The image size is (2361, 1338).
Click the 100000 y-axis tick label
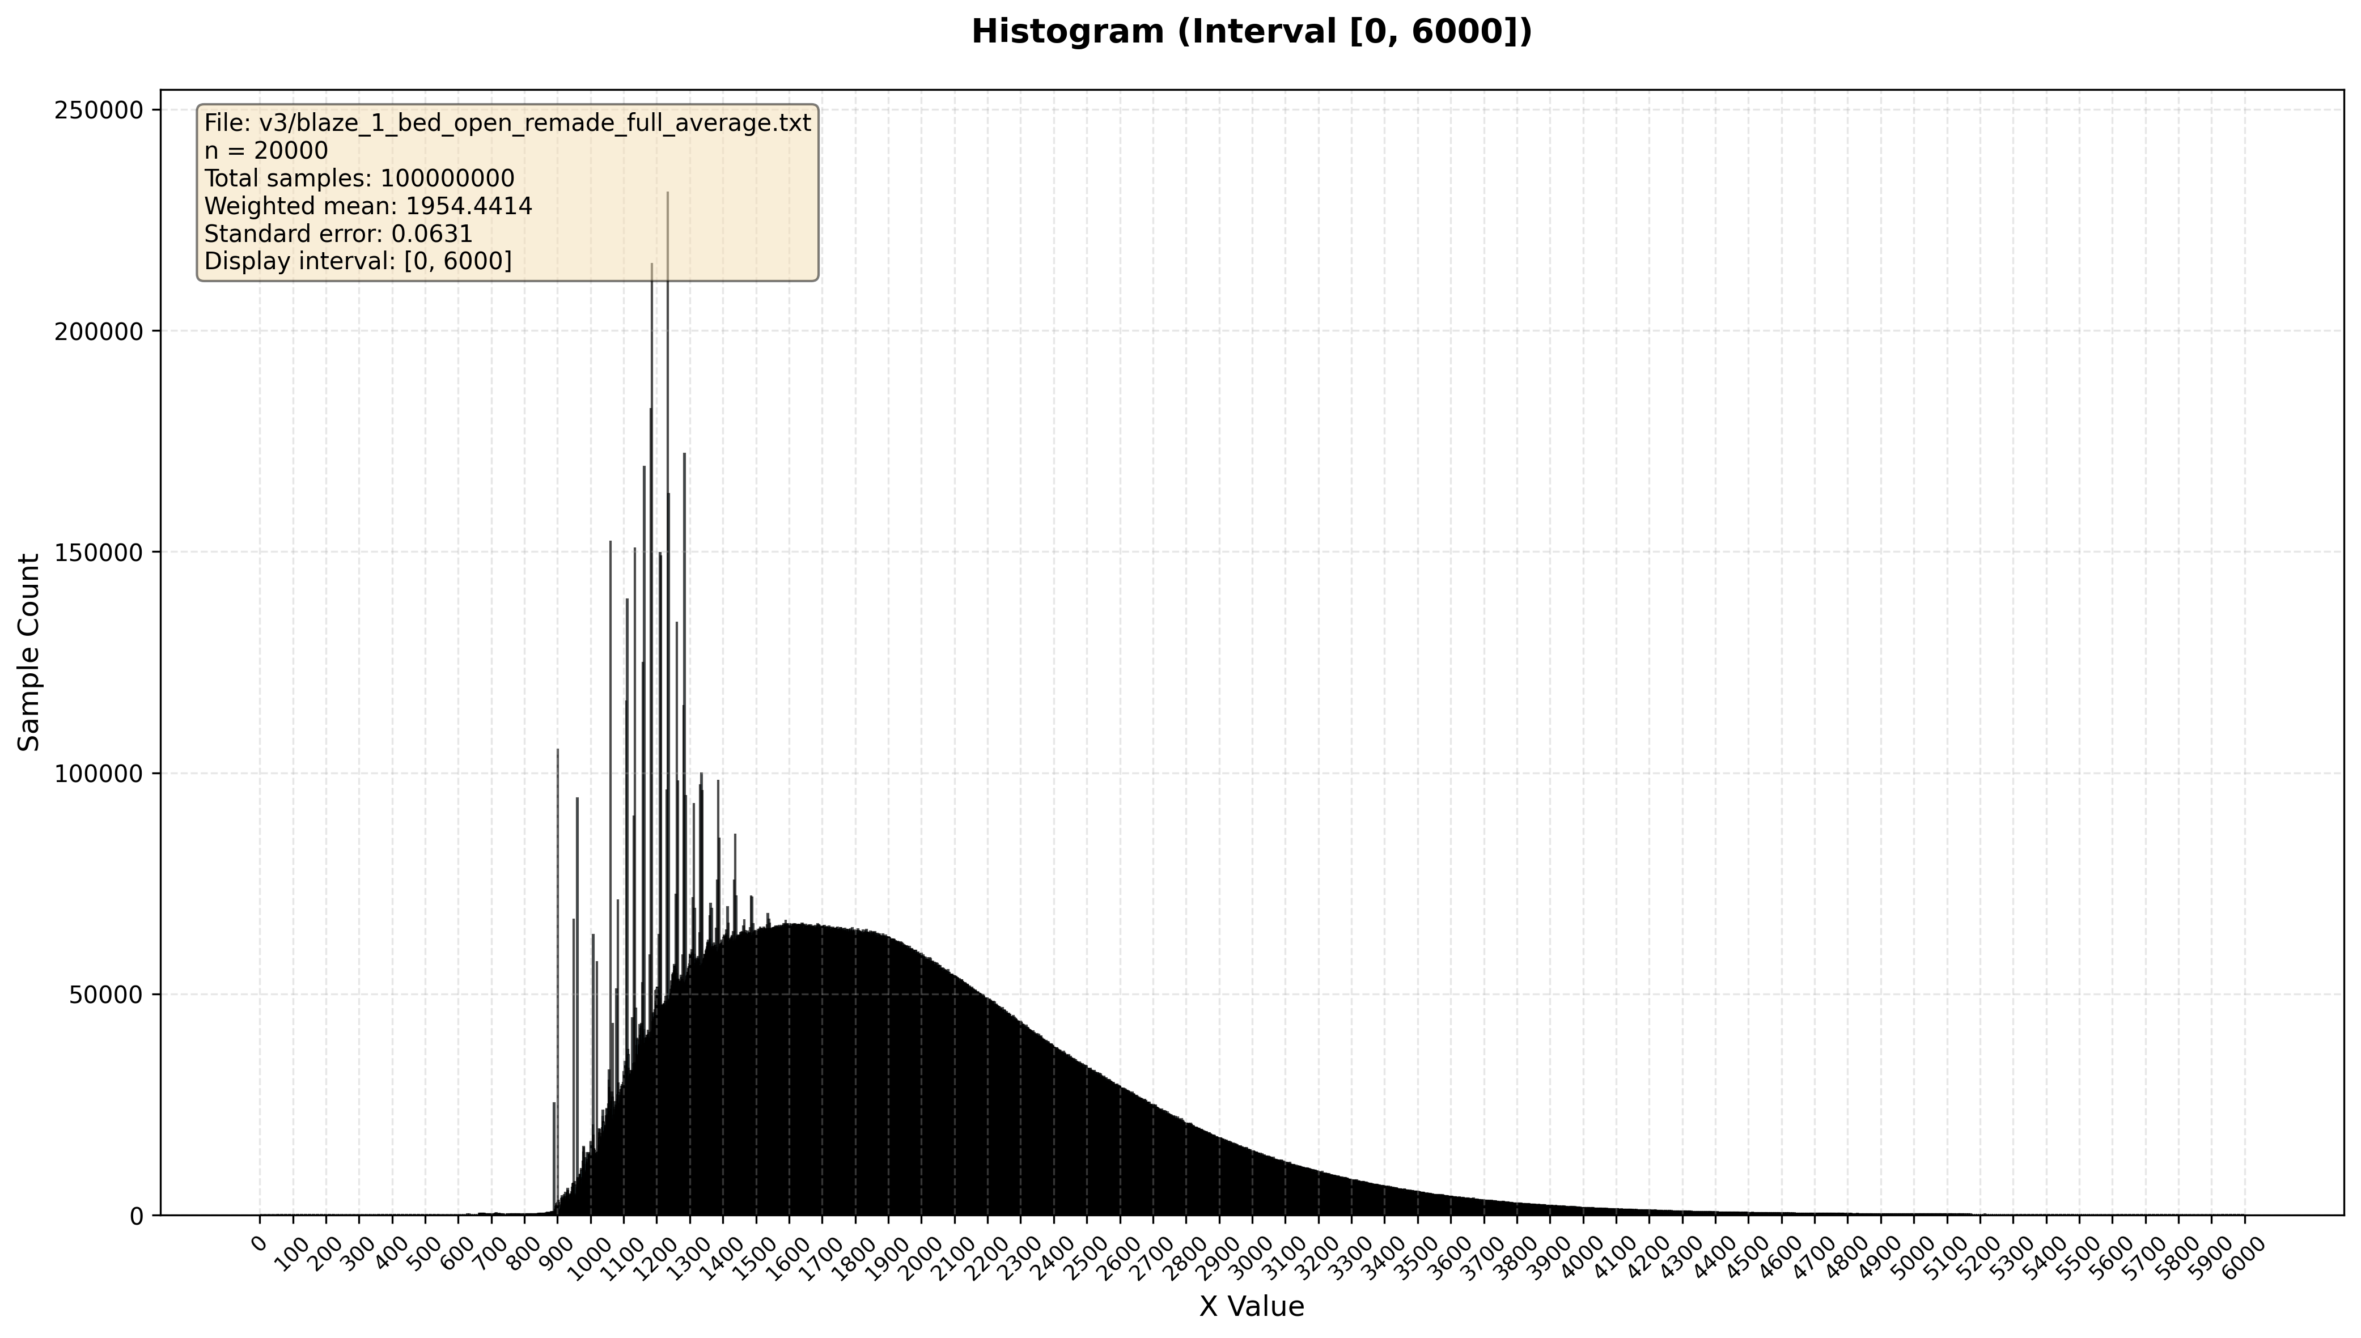(99, 774)
